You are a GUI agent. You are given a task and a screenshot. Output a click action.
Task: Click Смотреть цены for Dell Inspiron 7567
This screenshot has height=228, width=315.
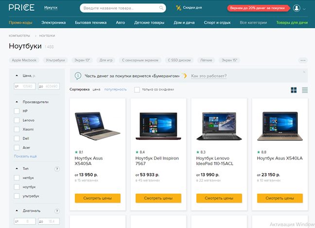click(158, 198)
